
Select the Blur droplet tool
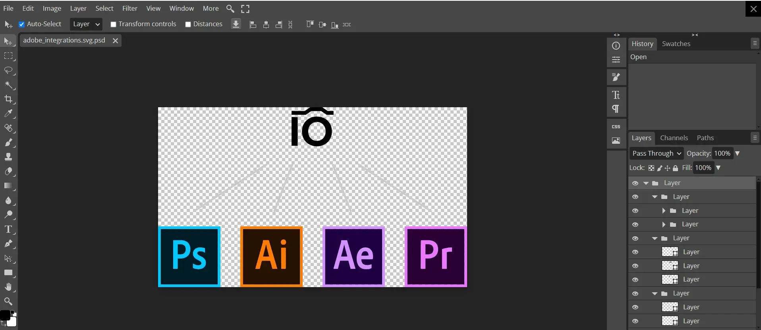(x=8, y=200)
